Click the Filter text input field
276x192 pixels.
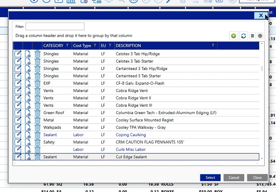(x=55, y=26)
